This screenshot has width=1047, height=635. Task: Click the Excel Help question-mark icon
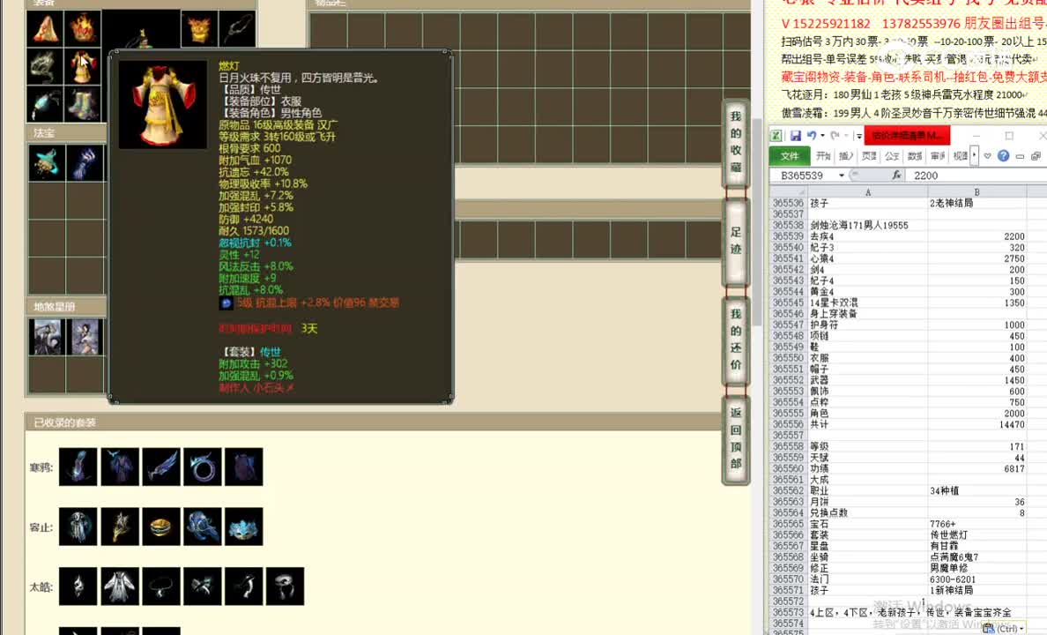tap(1003, 156)
